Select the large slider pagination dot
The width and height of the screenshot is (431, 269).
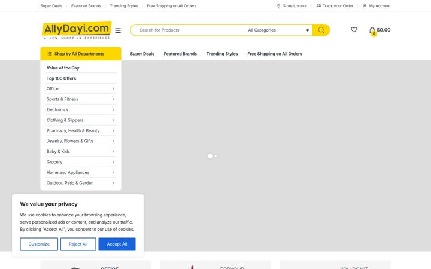click(x=210, y=156)
